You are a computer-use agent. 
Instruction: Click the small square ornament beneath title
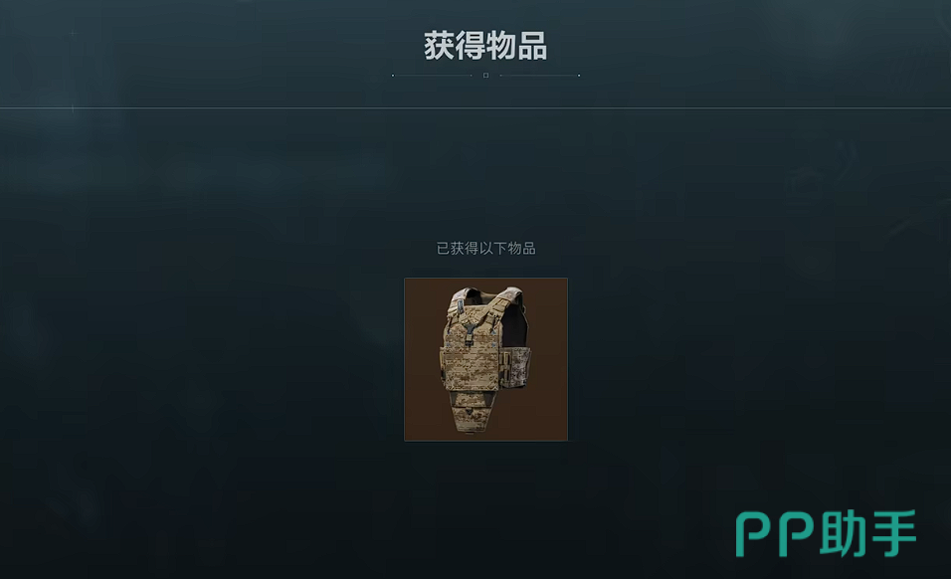click(485, 76)
